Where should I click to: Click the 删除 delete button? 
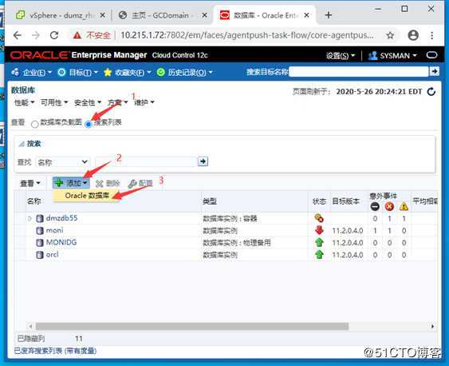[x=108, y=183]
